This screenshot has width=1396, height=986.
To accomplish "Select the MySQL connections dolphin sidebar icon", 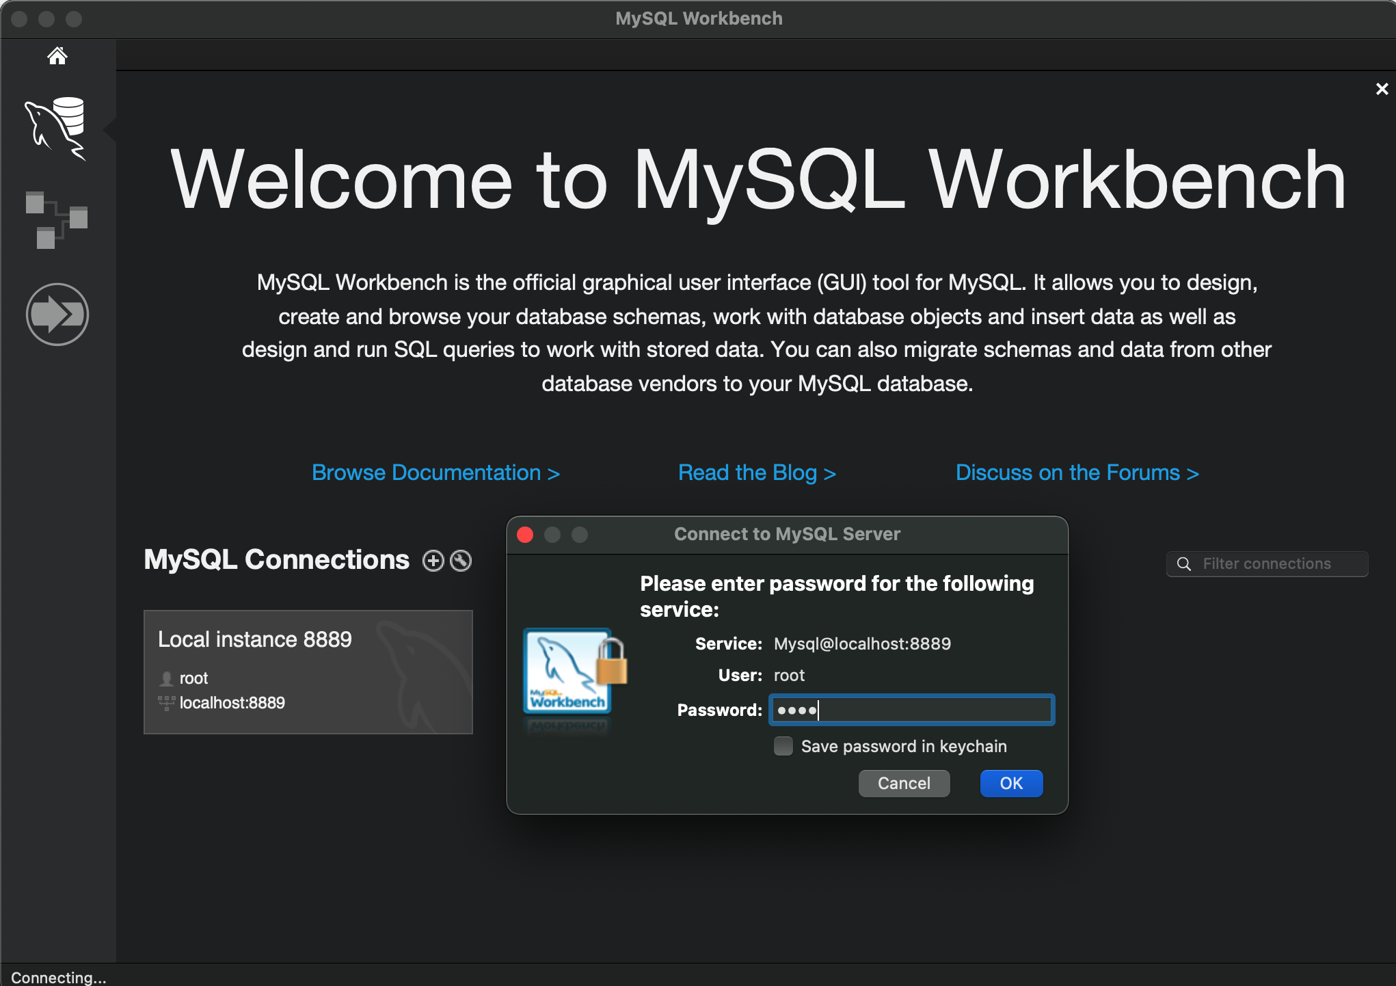I will 57,128.
